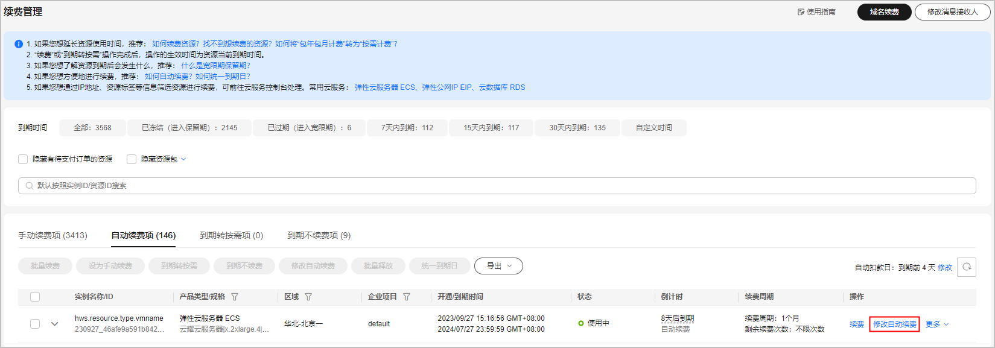Viewport: 995px width, 348px height.
Task: Click the filter icon next to 产品类型/规格
Action: [x=235, y=297]
